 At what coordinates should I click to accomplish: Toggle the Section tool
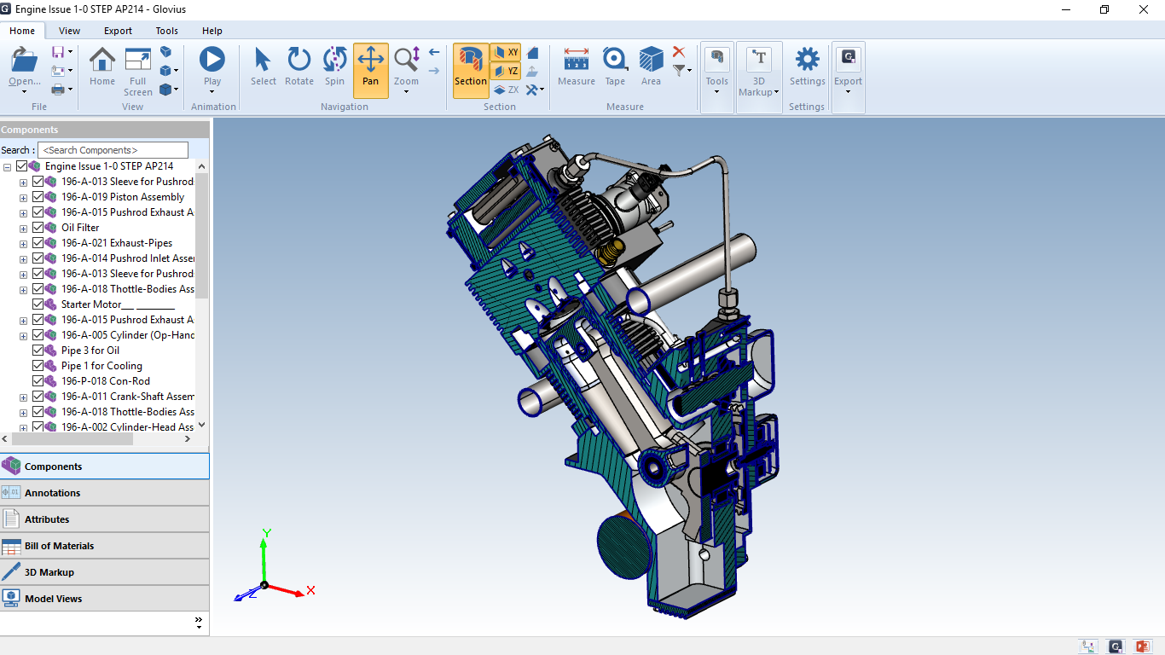pyautogui.click(x=470, y=67)
